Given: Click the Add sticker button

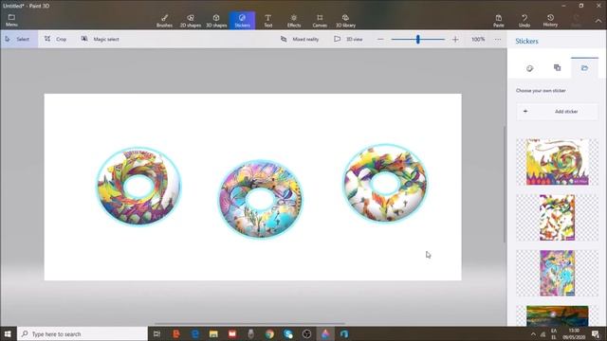Looking at the screenshot, I should click(557, 112).
